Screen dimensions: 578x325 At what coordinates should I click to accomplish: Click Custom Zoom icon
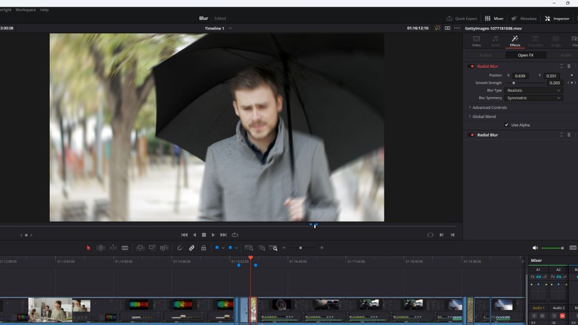point(273,248)
